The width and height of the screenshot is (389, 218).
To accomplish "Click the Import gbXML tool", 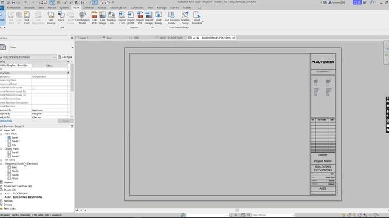I will 131,18.
